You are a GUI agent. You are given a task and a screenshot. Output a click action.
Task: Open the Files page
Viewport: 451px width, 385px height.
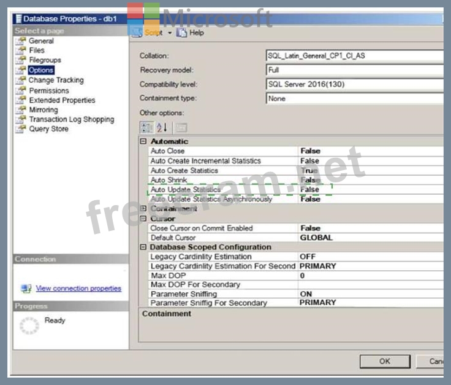point(37,50)
